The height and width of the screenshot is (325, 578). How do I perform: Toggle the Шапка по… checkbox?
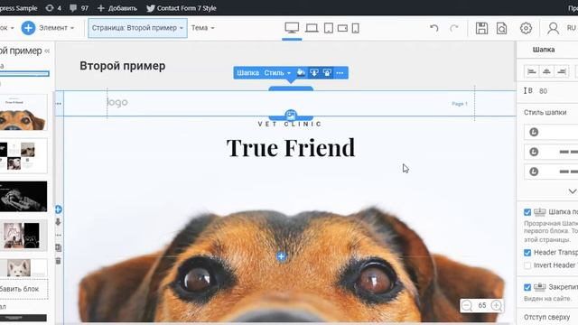click(x=527, y=212)
